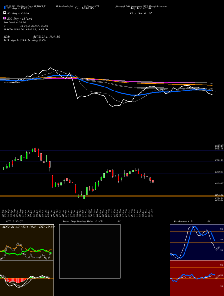224x296 pixels.
Task: Open the ADX & MACD panel title
Action: tap(14, 222)
